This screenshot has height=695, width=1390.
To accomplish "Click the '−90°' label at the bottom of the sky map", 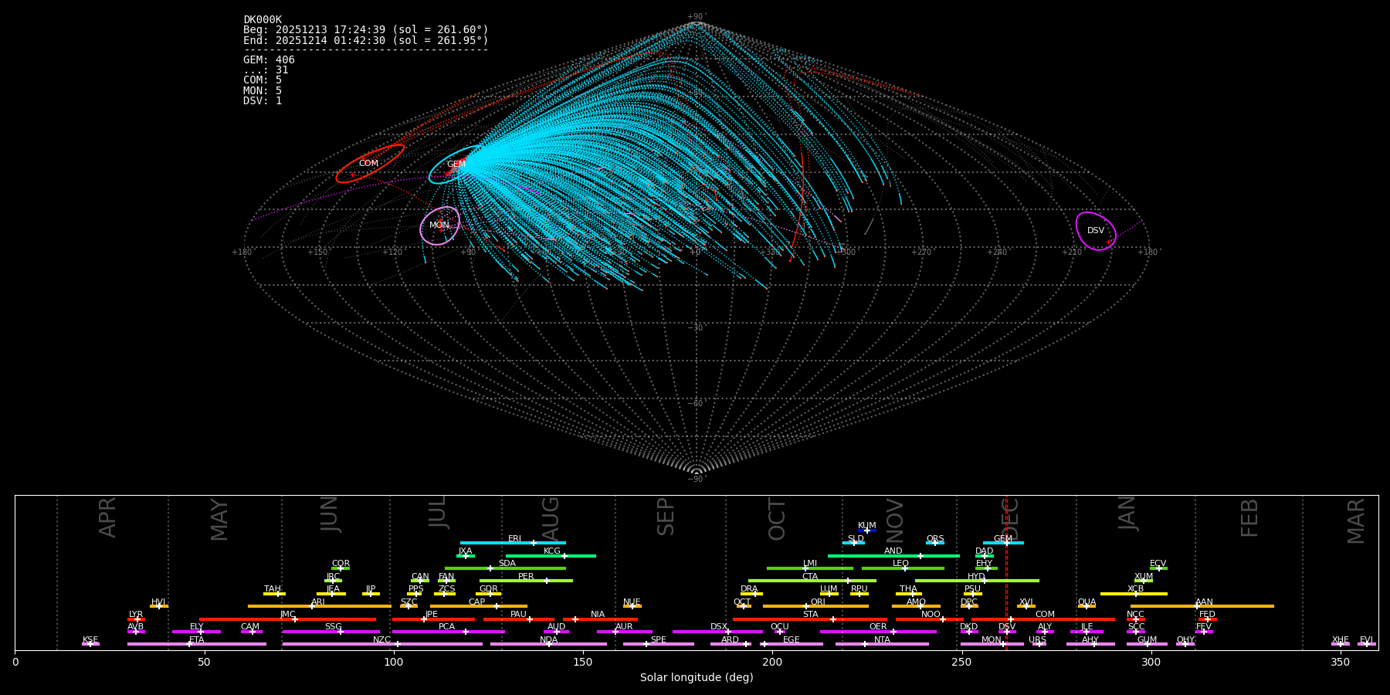I will (x=697, y=479).
